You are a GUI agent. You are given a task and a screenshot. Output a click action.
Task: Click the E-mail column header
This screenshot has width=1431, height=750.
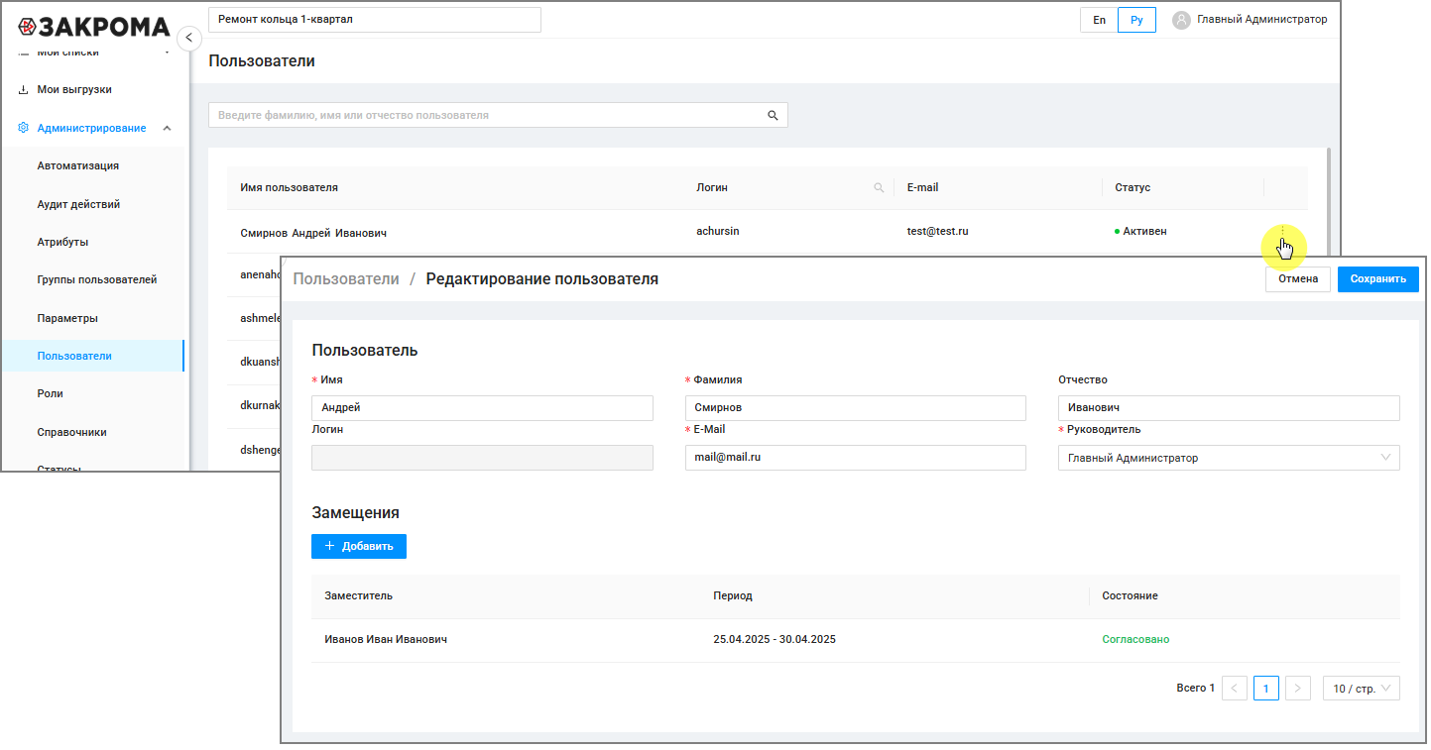click(922, 187)
